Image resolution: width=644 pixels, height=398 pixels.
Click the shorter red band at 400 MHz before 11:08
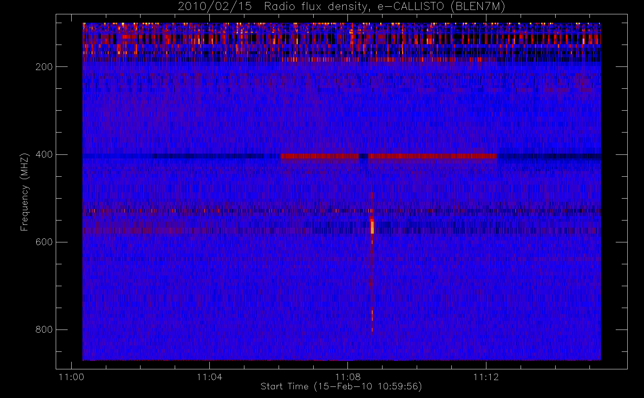click(x=320, y=156)
